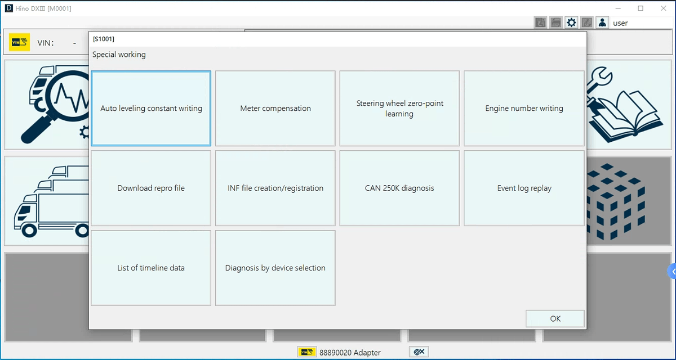The image size is (676, 360).
Task: Select Engine number writing
Action: click(x=524, y=109)
